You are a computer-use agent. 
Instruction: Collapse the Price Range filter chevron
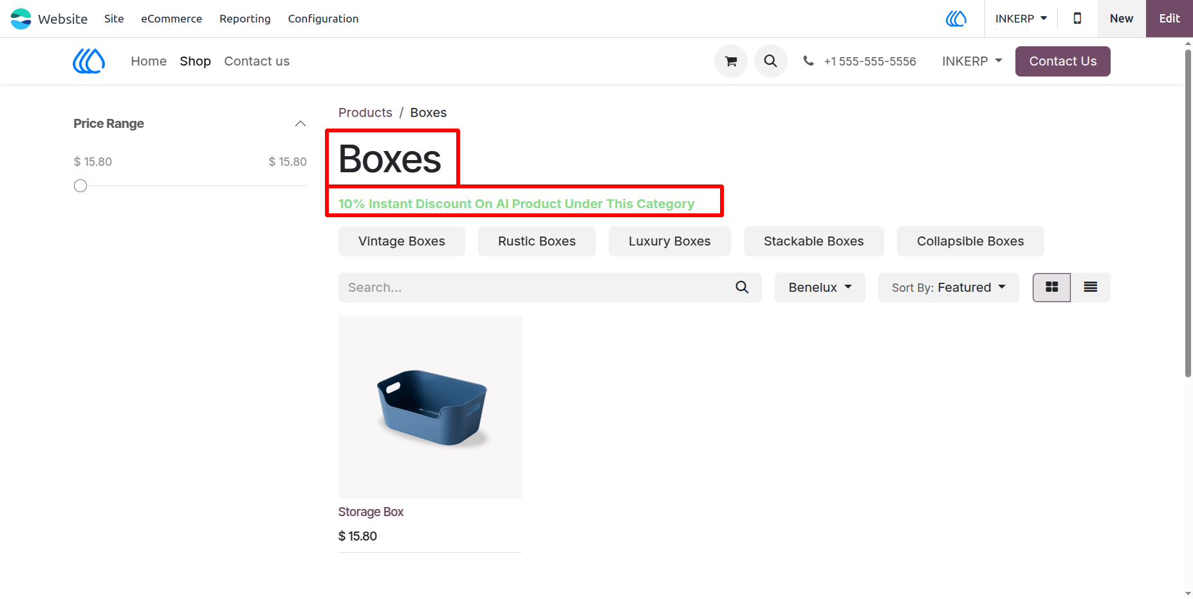tap(301, 123)
